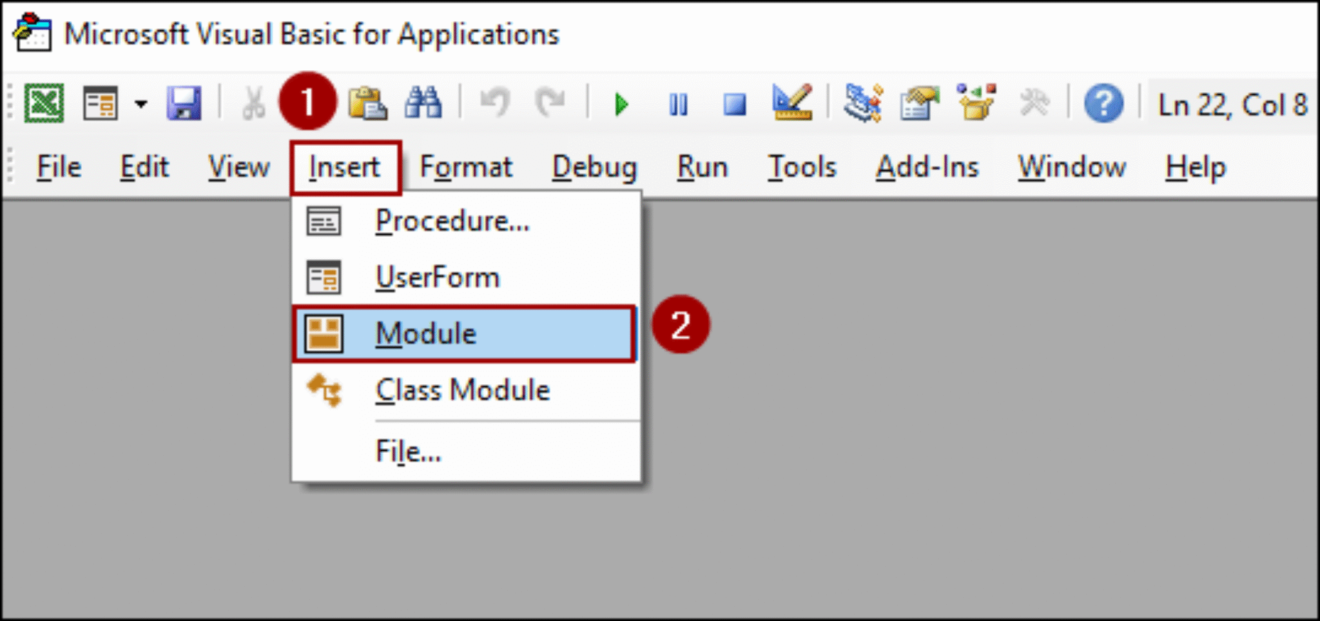Open the Properties Window icon

920,104
